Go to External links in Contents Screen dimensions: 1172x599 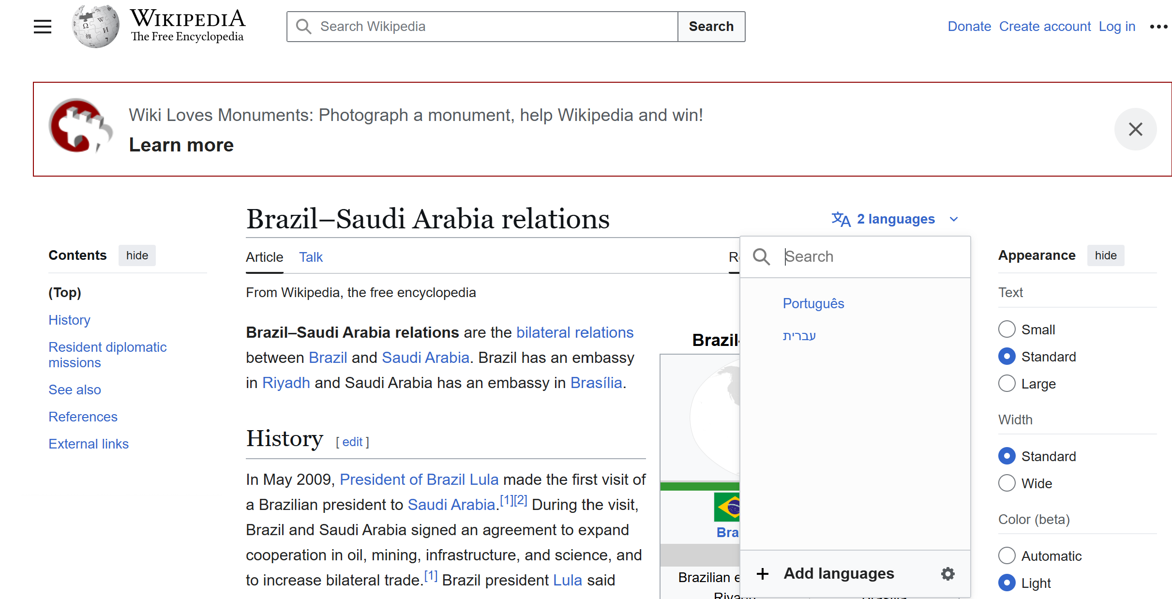coord(89,444)
